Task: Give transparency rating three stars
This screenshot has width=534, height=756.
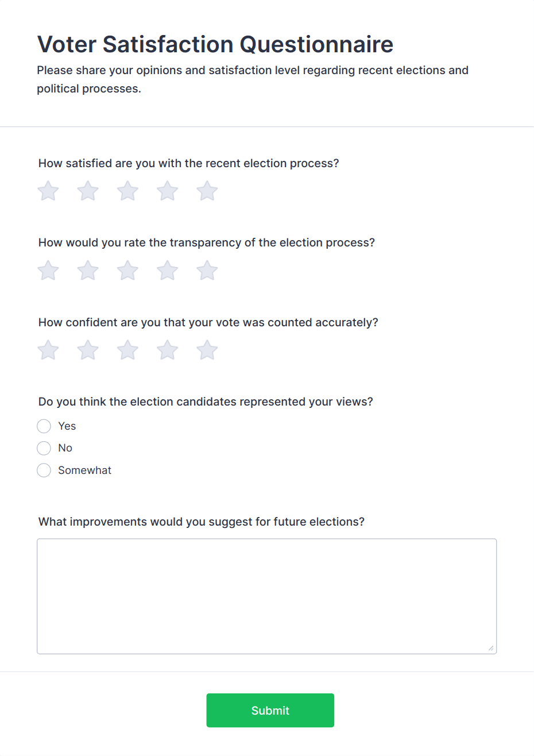Action: click(127, 270)
